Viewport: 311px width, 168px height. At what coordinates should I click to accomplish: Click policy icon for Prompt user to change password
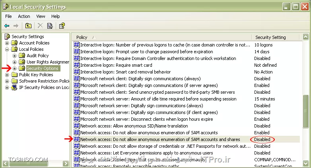[x=77, y=51]
